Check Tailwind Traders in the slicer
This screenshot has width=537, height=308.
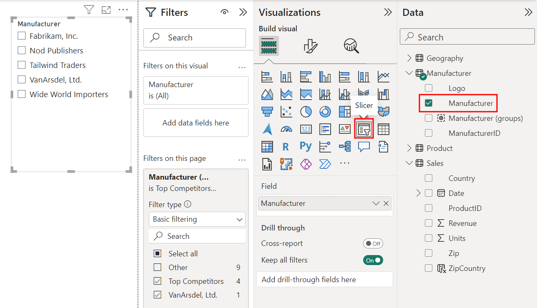coord(22,65)
